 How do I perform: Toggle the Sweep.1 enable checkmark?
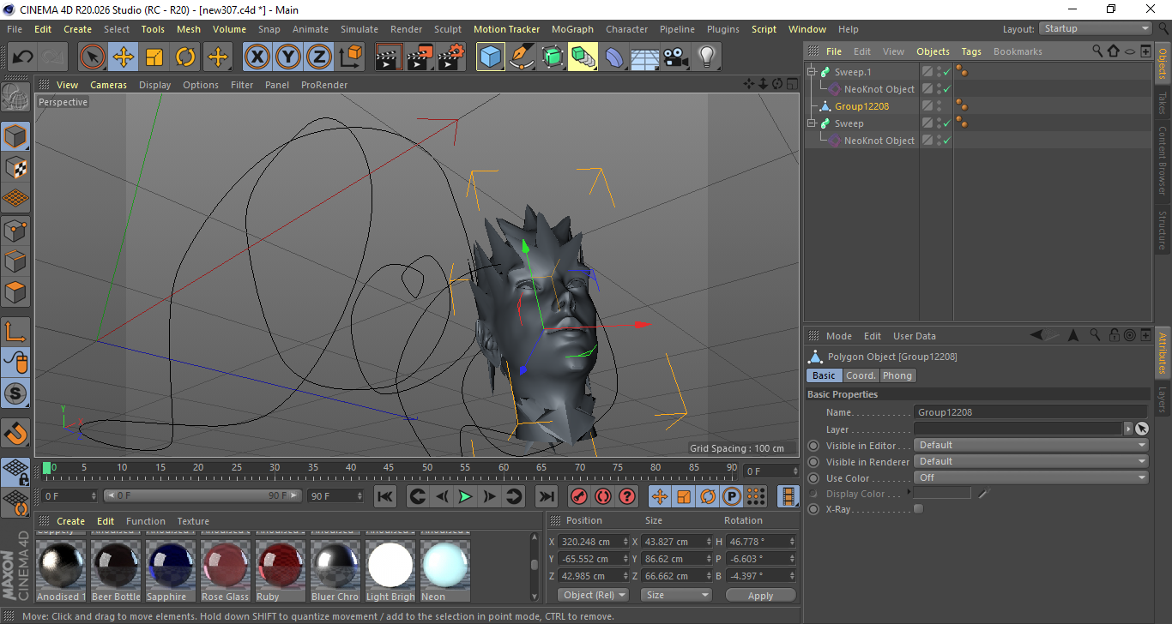(x=946, y=72)
